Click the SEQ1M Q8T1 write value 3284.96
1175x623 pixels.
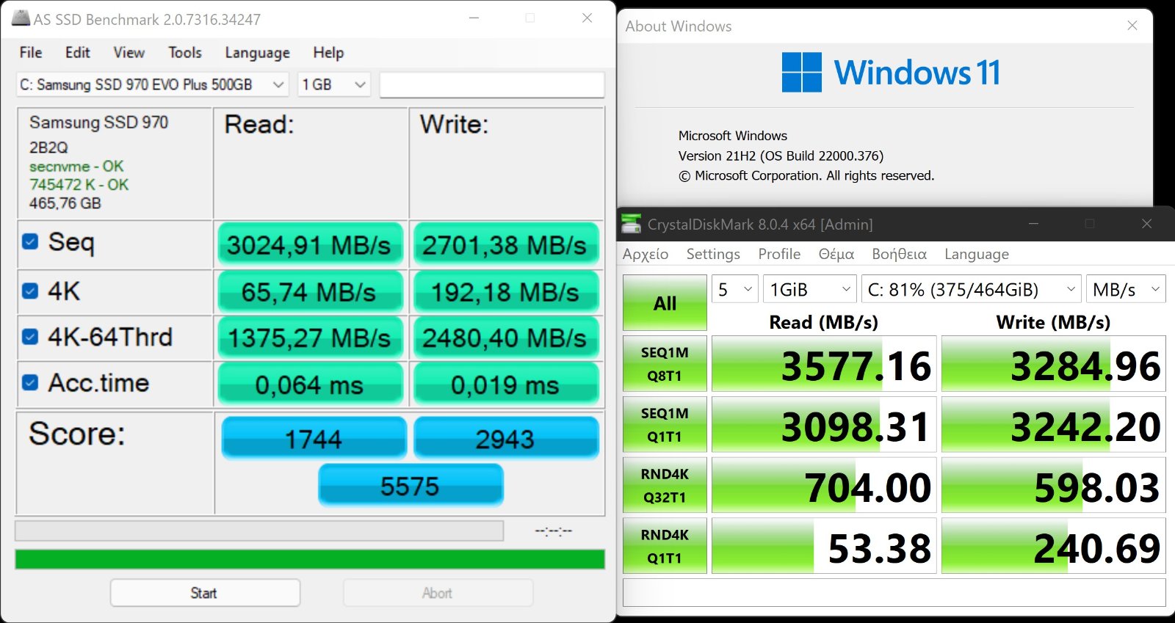coord(1053,364)
